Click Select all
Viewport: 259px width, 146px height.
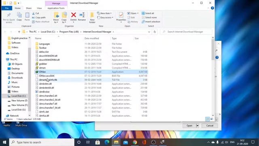click(148, 13)
